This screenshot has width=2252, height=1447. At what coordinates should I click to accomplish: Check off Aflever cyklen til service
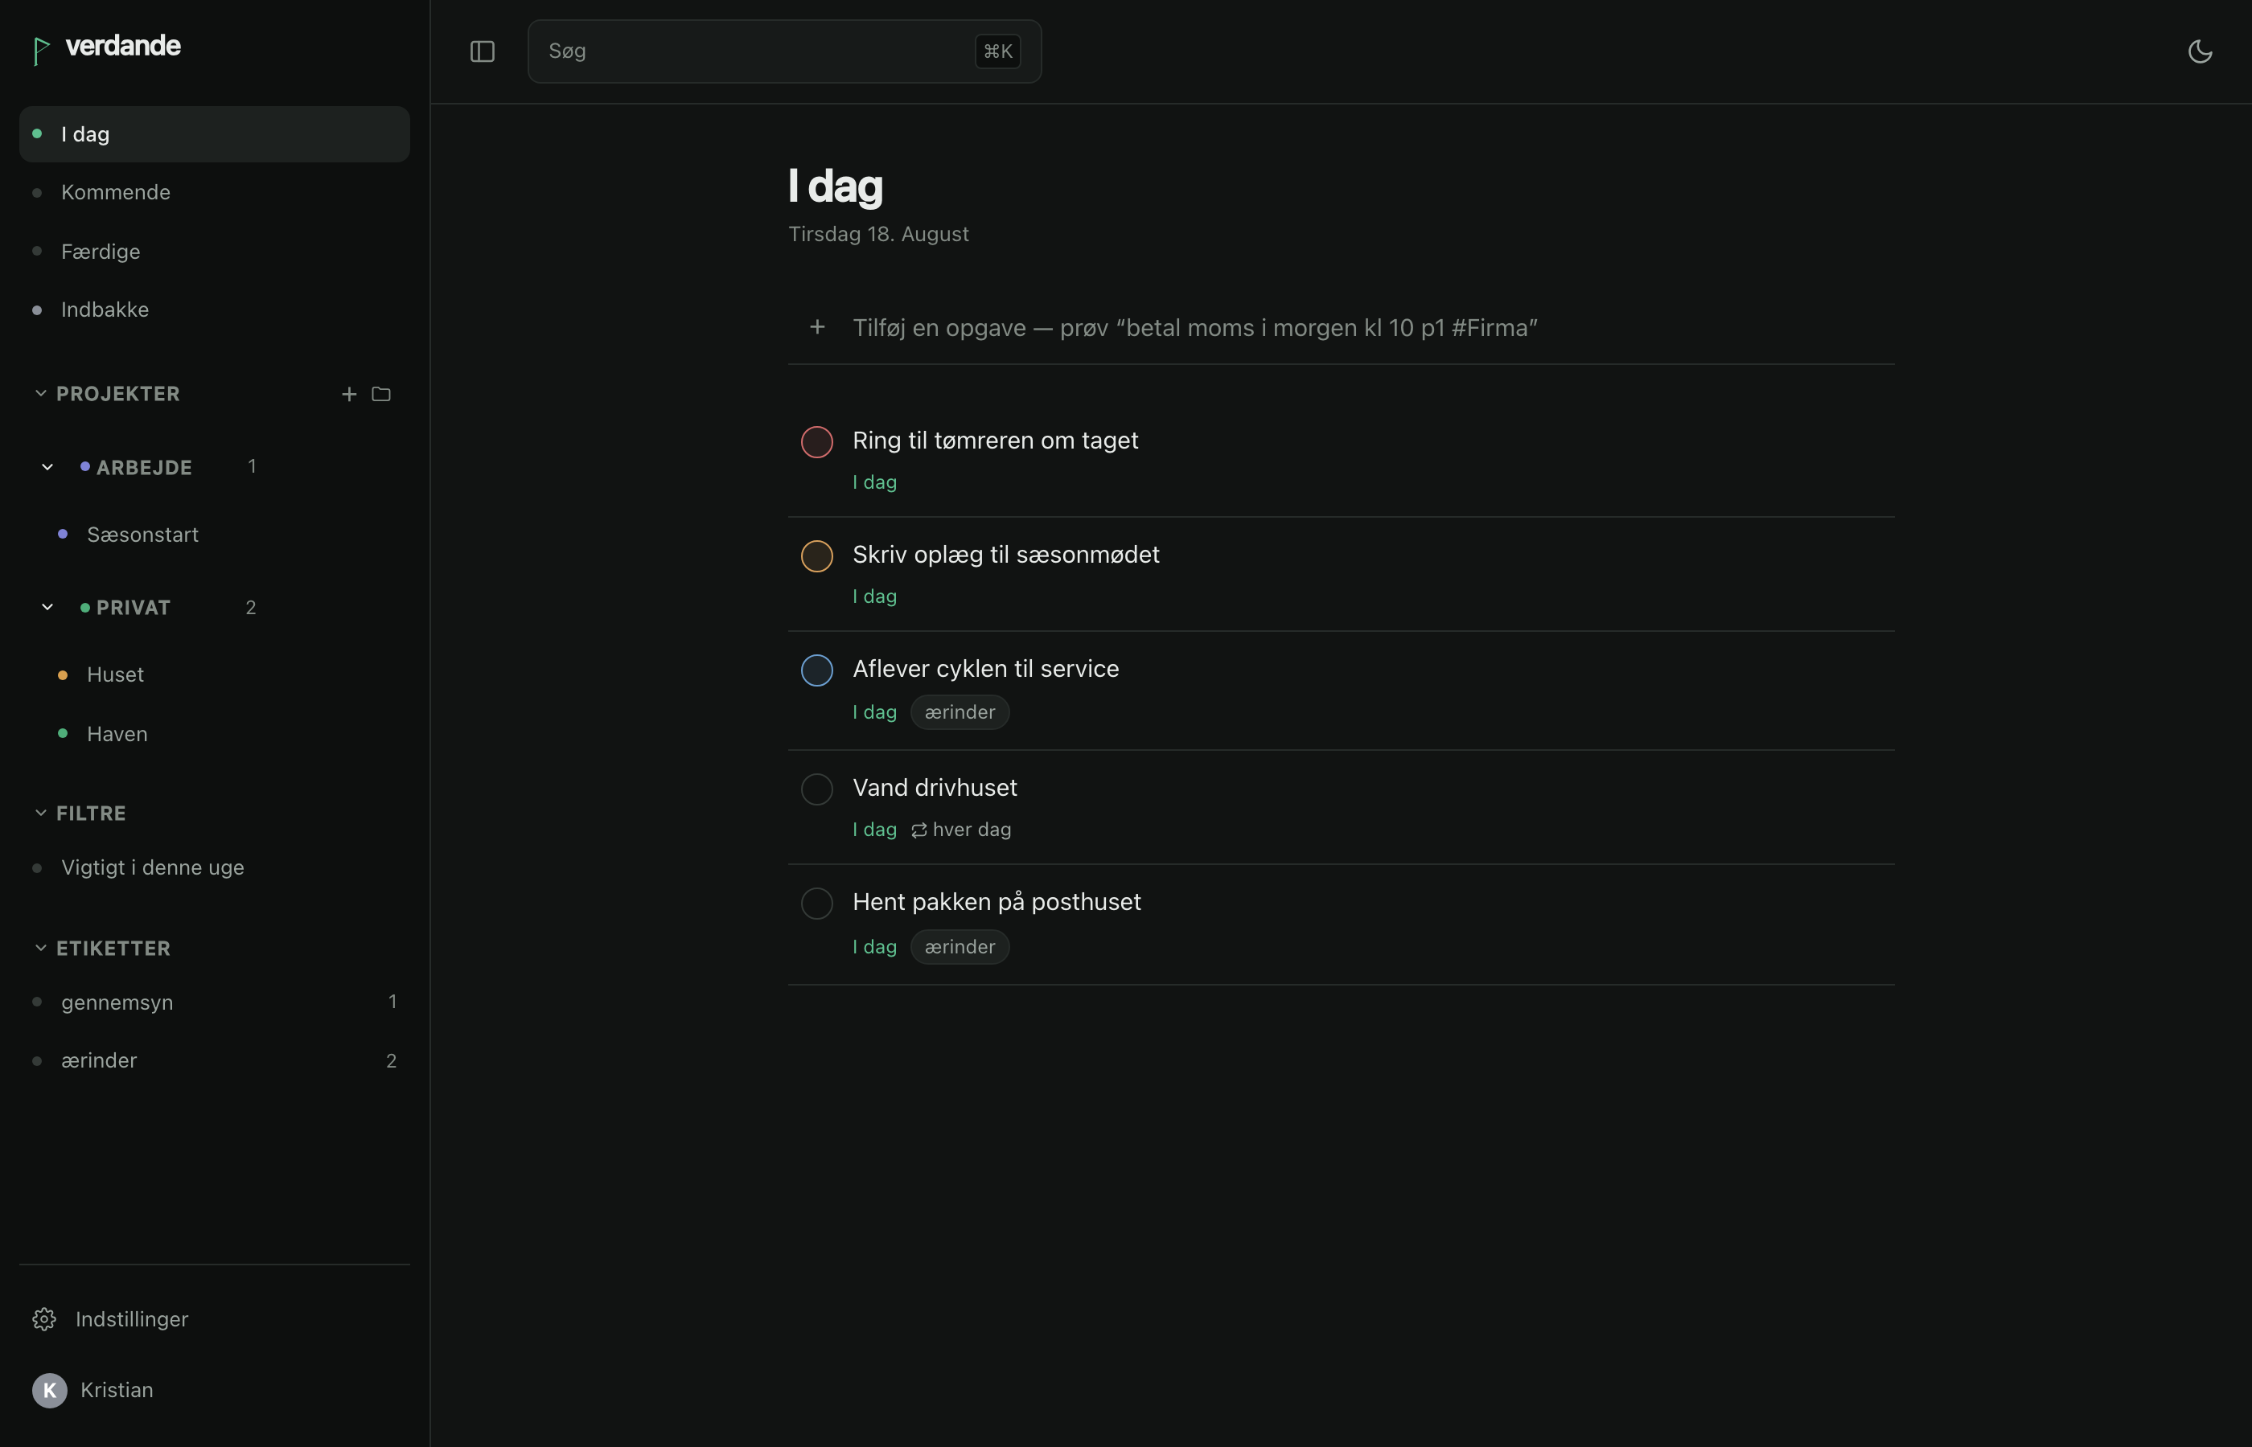point(817,670)
